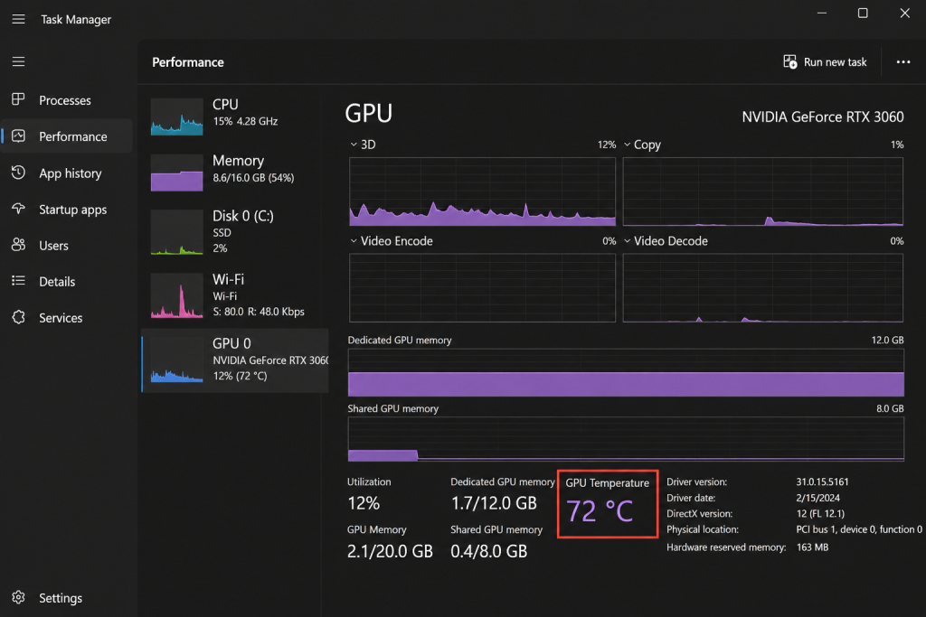This screenshot has height=617, width=926.
Task: Click the 0.4/8.0 GB shared memory value
Action: click(x=489, y=551)
